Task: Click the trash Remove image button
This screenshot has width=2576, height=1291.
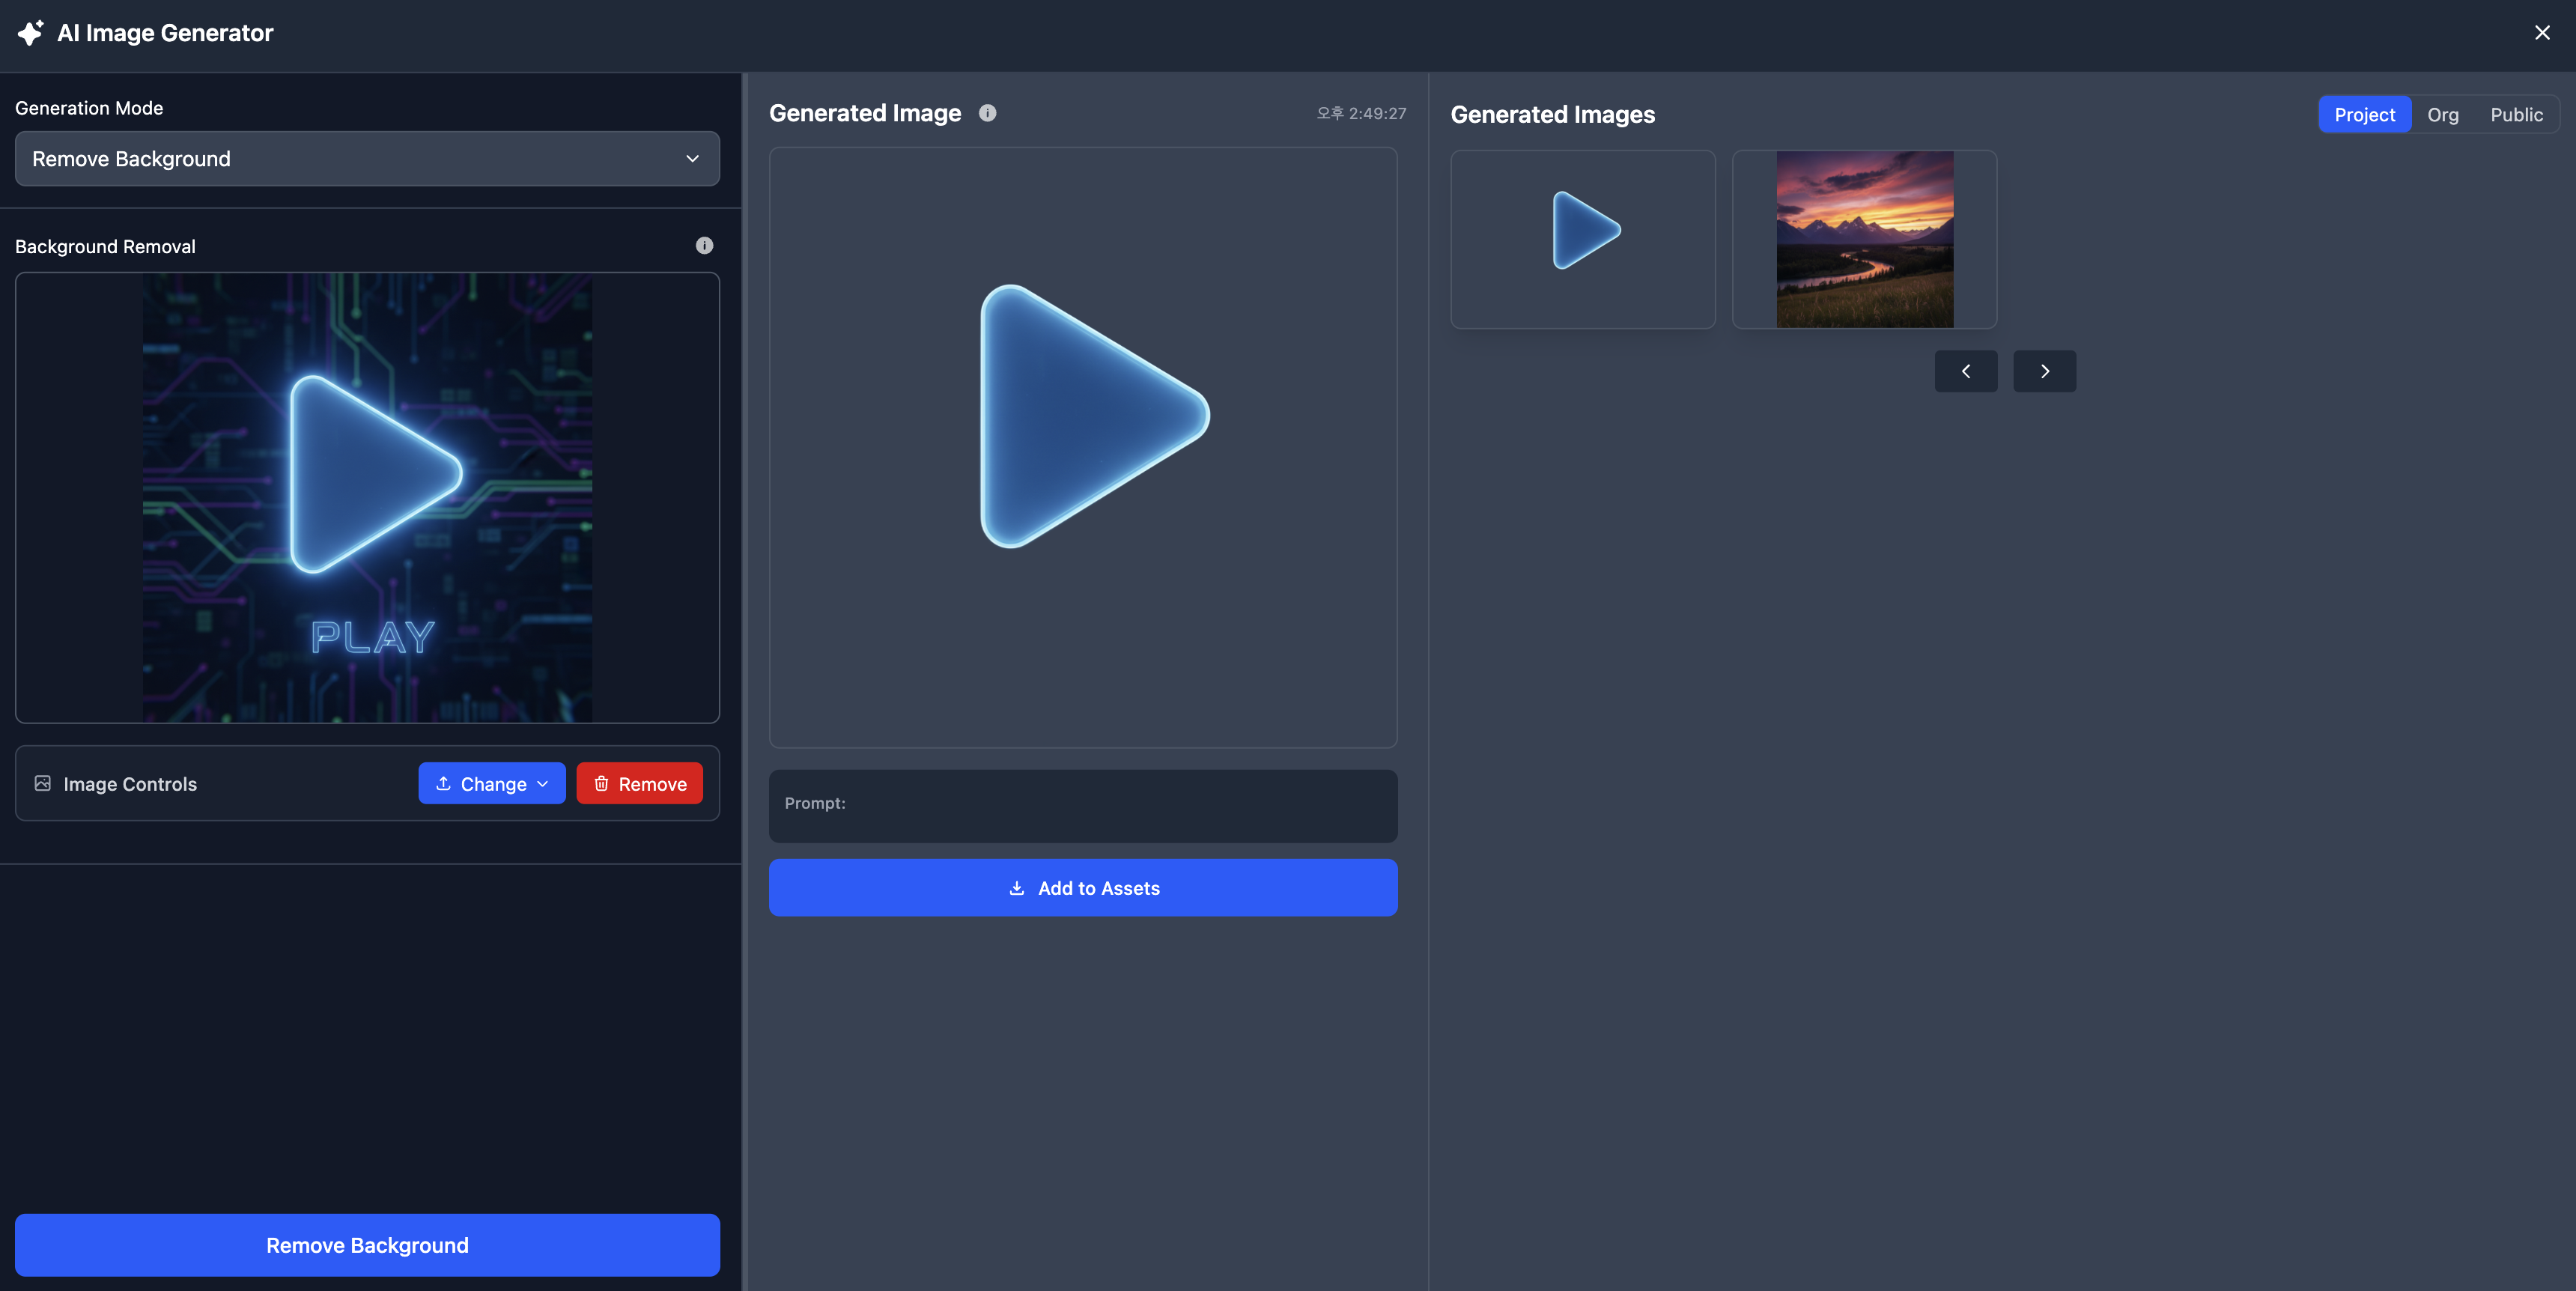Action: (x=639, y=783)
